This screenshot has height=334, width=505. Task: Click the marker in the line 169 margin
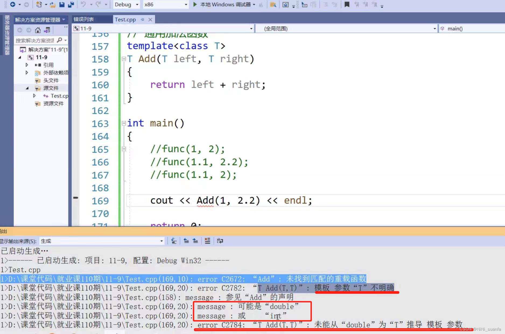[x=76, y=198]
